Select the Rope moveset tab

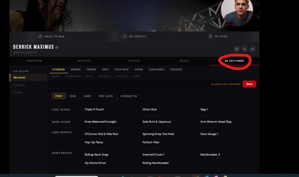[106, 70]
